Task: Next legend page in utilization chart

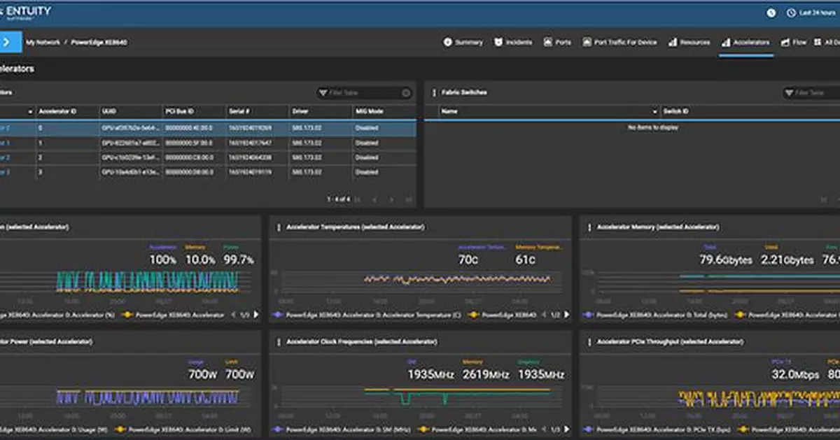Action: tap(255, 315)
